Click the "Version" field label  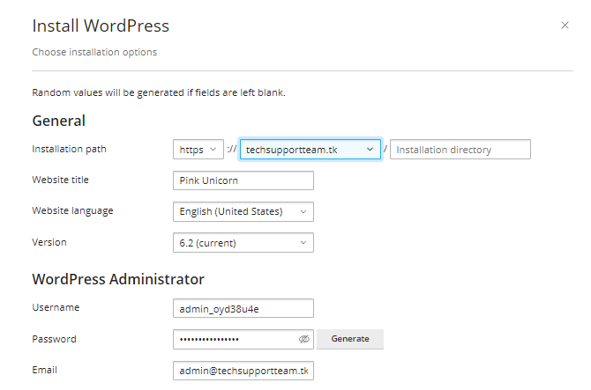click(49, 241)
